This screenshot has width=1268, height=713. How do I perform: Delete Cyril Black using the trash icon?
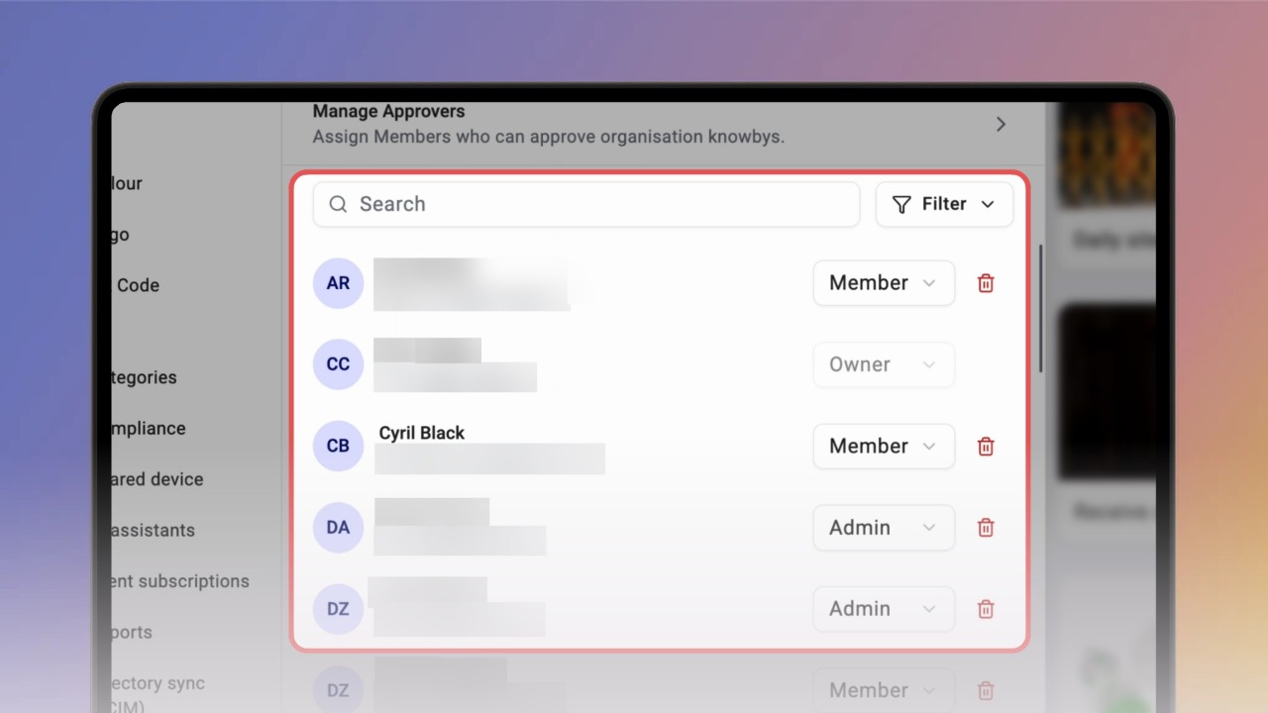point(986,447)
